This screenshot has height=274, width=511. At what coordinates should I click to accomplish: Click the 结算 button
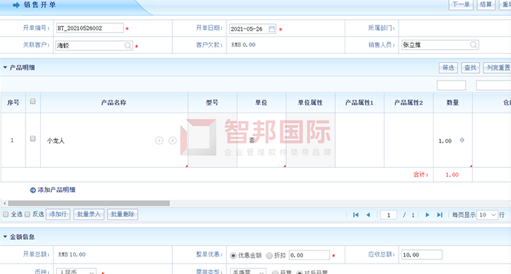(x=486, y=4)
